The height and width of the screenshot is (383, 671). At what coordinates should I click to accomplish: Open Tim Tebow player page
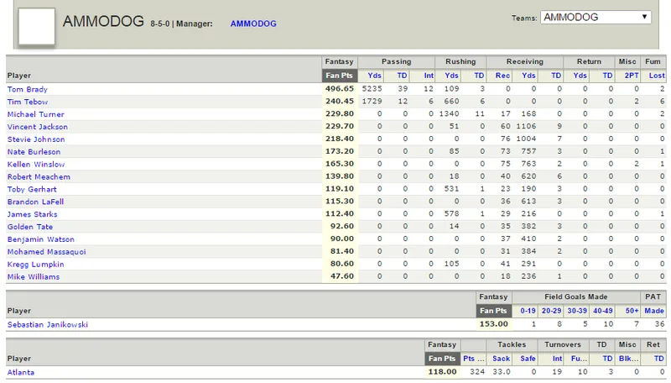(28, 102)
